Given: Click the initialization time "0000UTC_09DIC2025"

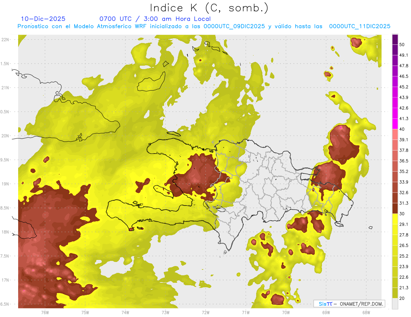Looking at the screenshot, I should pos(234,26).
